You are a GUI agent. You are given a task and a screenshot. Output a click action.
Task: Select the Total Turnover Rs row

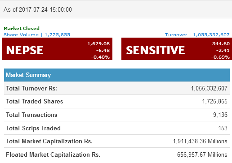point(117,88)
